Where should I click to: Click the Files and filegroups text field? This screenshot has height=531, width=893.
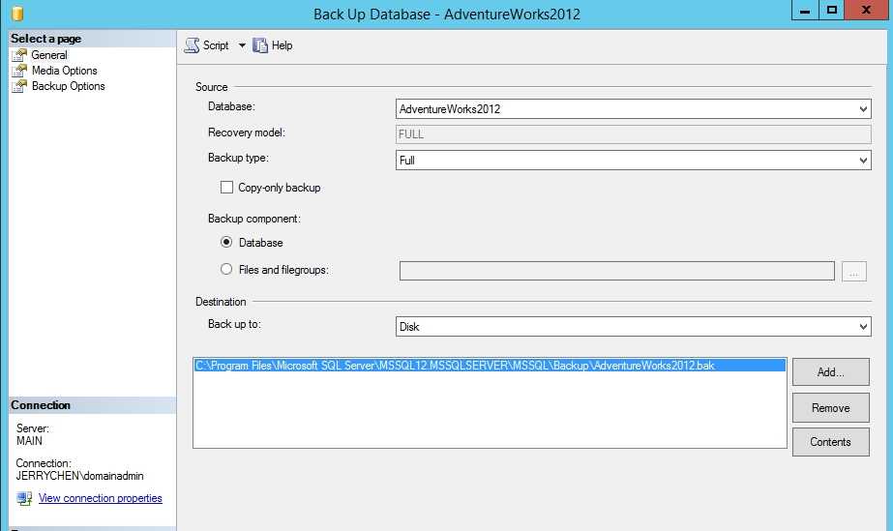point(617,271)
